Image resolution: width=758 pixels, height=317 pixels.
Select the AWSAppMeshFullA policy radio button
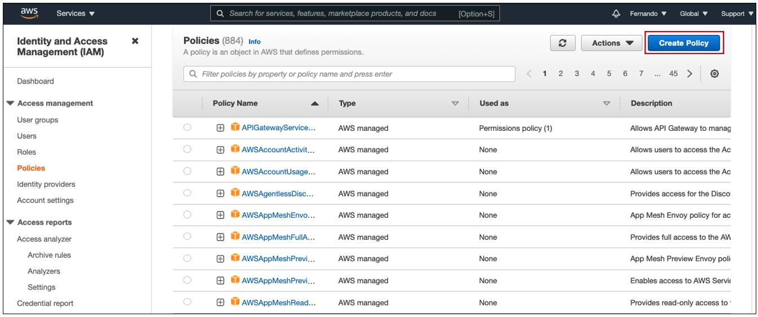[187, 236]
